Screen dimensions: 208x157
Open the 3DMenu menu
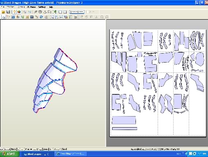click(10, 7)
